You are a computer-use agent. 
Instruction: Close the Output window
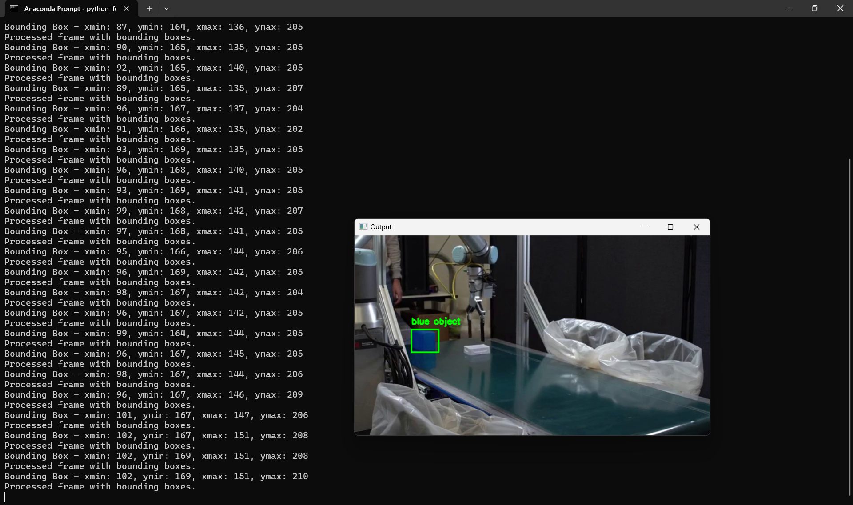pos(696,227)
